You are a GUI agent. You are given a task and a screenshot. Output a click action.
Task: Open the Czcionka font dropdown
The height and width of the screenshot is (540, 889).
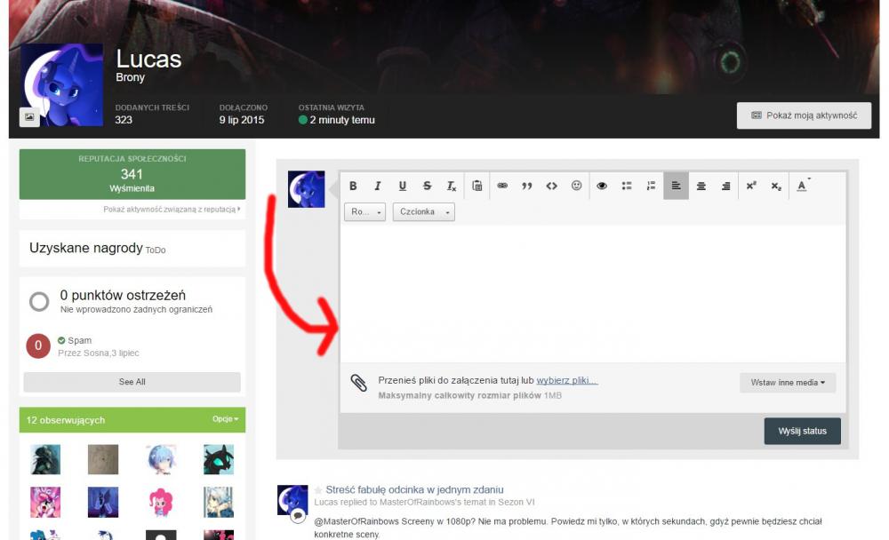point(423,212)
